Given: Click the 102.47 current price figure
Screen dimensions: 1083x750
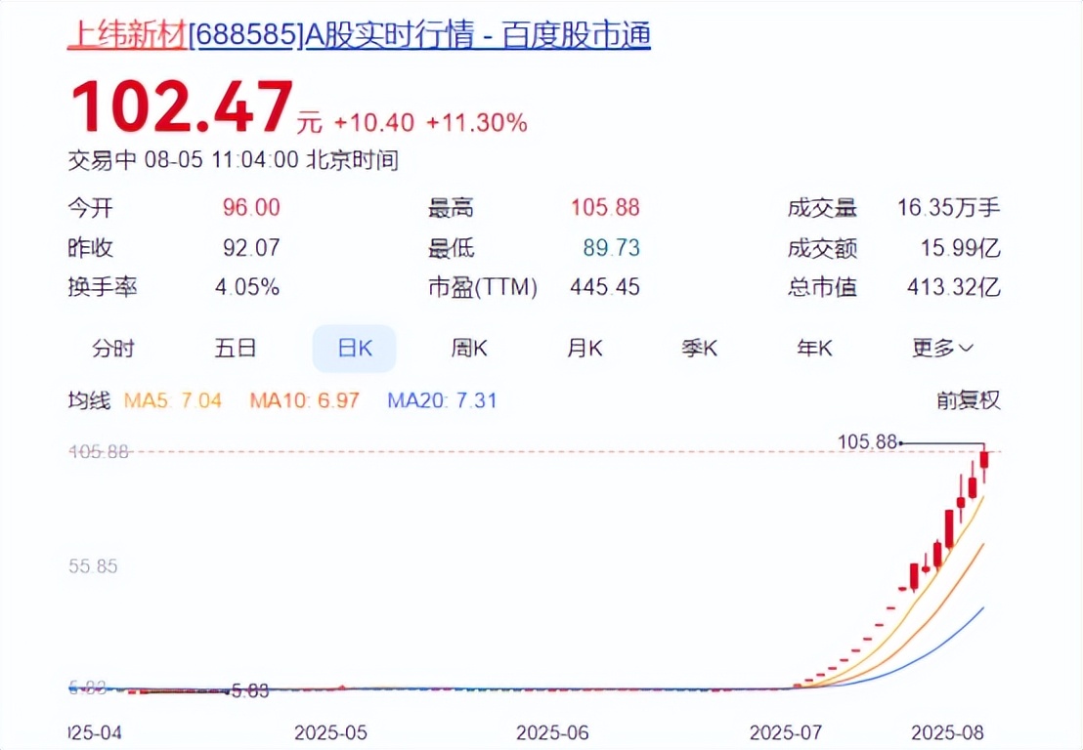Looking at the screenshot, I should [x=183, y=107].
